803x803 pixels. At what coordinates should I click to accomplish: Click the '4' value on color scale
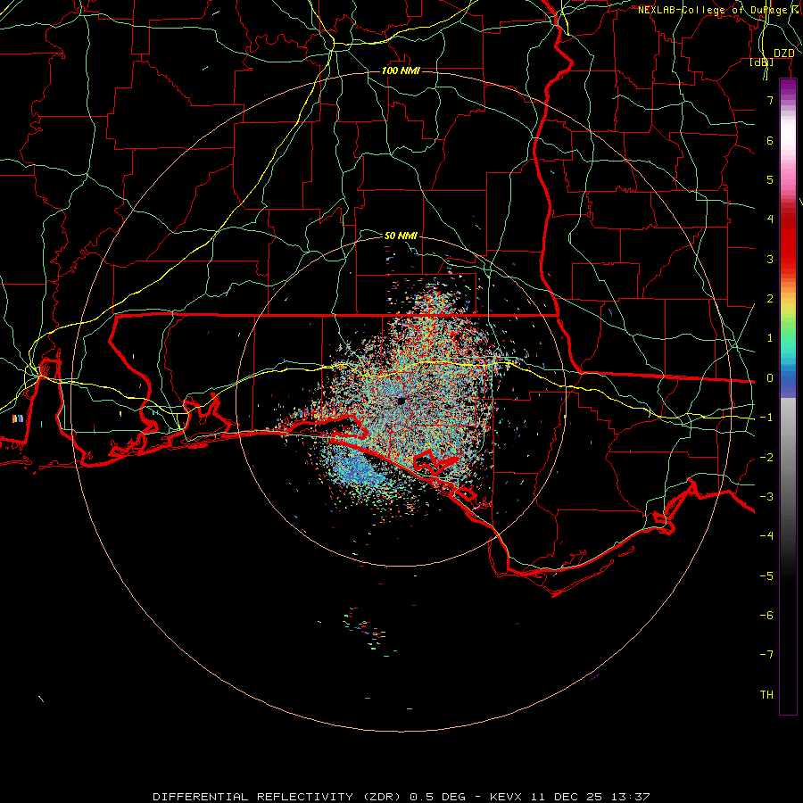[770, 219]
